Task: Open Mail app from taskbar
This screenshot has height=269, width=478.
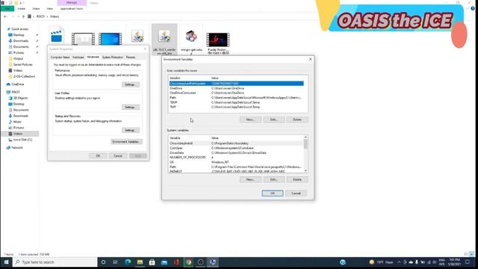Action: click(164, 262)
